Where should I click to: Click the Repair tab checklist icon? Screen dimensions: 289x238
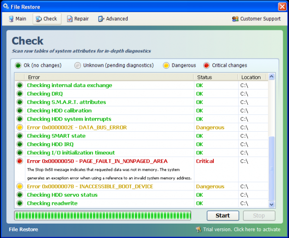tap(70, 19)
